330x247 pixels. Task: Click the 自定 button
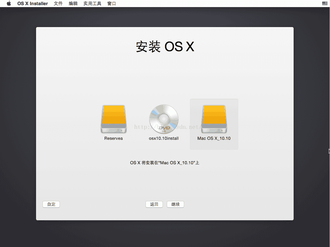pos(51,204)
